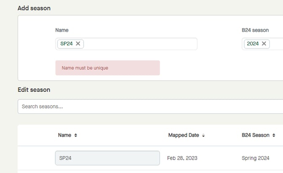The height and width of the screenshot is (173, 283).
Task: Click sort arrows next to Name column
Action: point(76,136)
